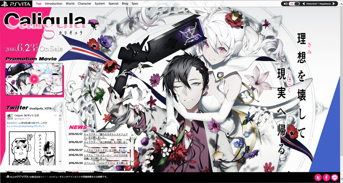Viewport: 343px width, 183px height.
Task: Skip to the previous music track
Action: pyautogui.click(x=304, y=4)
